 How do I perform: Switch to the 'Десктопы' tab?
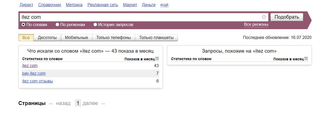coord(47,38)
